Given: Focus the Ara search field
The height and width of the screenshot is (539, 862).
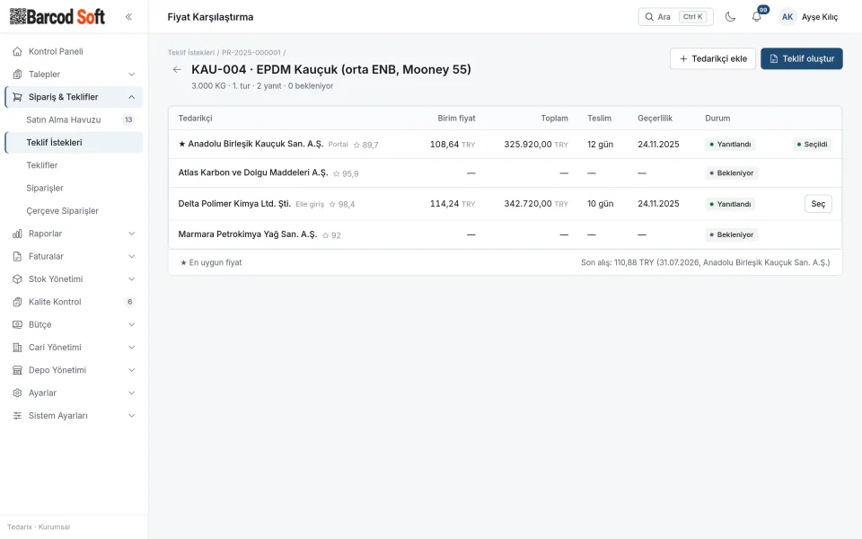Looking at the screenshot, I should [675, 16].
